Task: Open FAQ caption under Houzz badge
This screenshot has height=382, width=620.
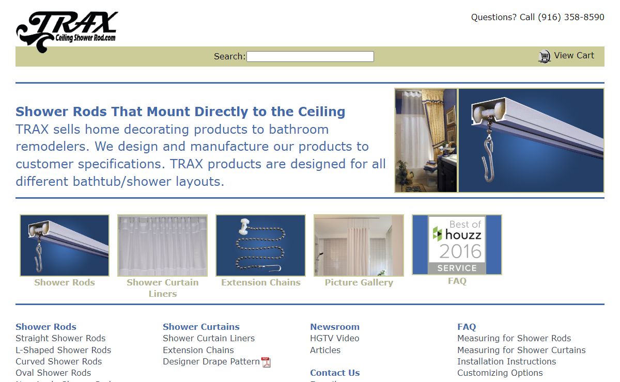Action: click(457, 281)
